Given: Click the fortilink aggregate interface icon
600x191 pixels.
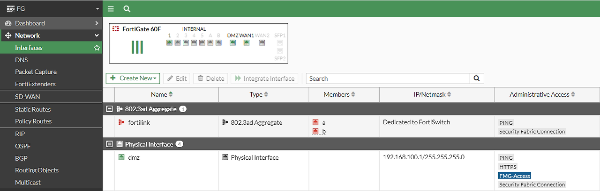Looking at the screenshot, I should (121, 122).
